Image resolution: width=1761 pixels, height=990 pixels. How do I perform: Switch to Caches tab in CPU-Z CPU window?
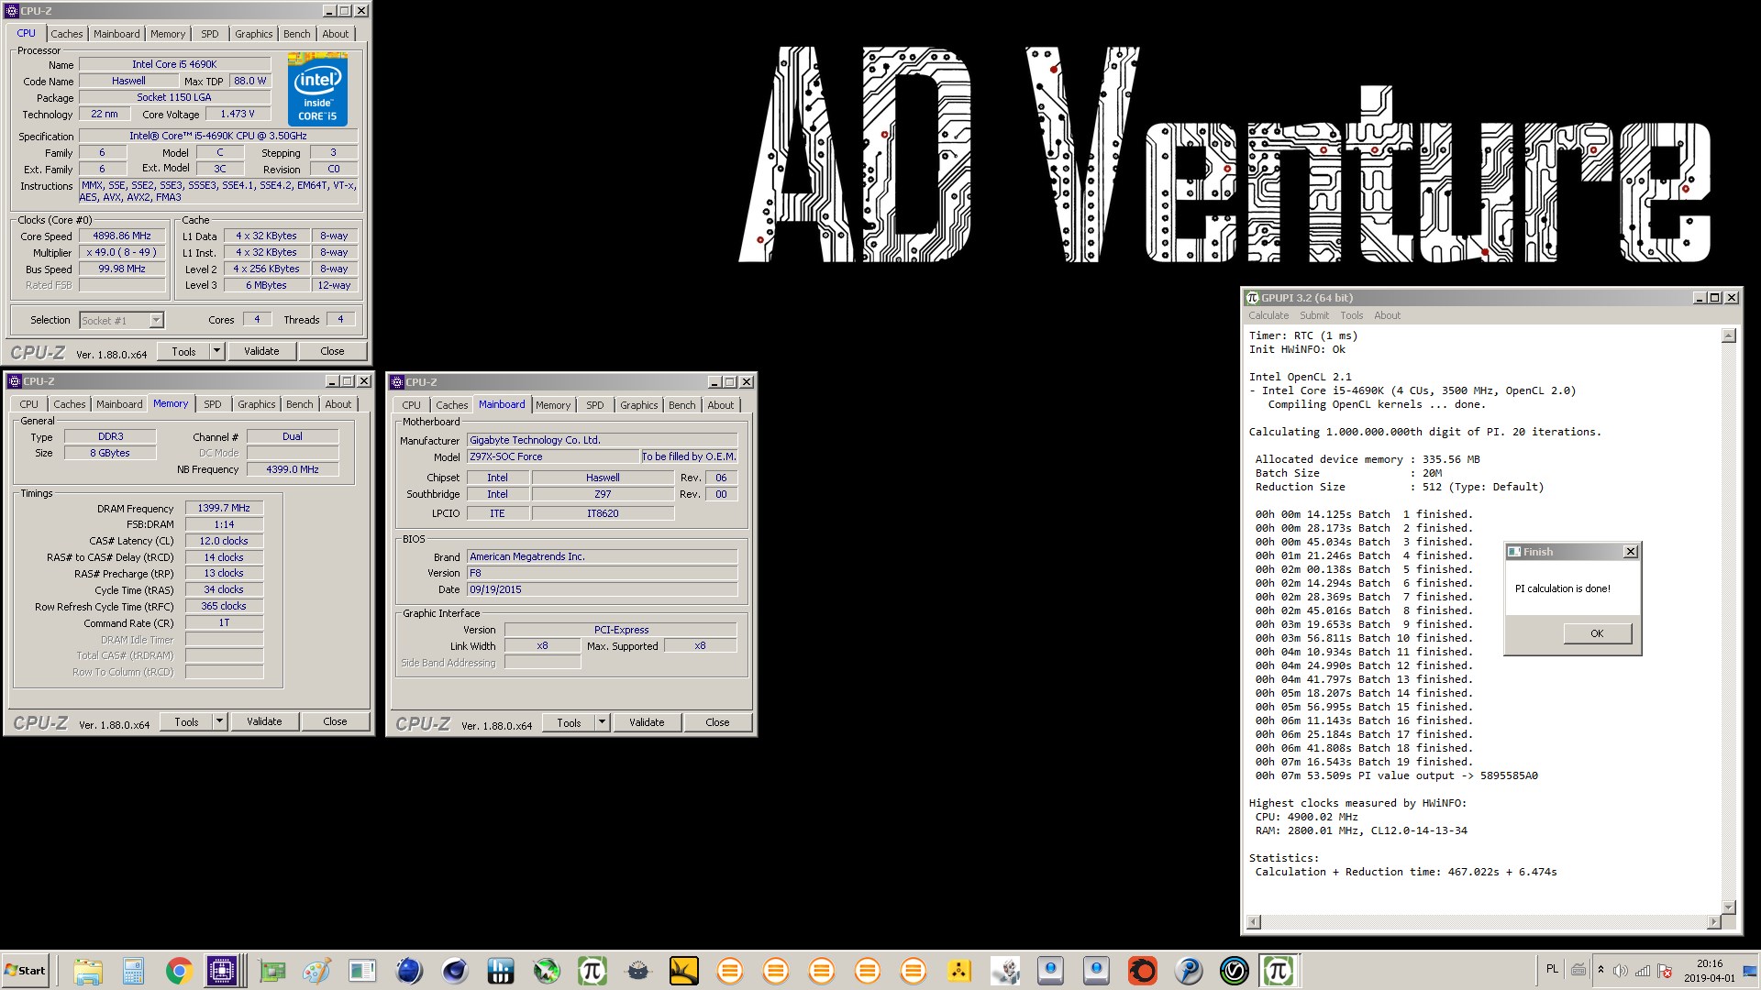(67, 34)
